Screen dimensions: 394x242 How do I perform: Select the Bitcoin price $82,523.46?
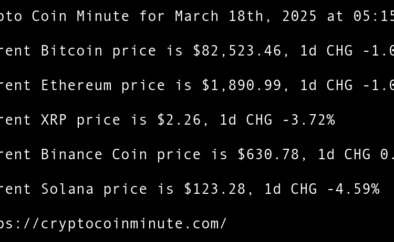click(x=237, y=51)
